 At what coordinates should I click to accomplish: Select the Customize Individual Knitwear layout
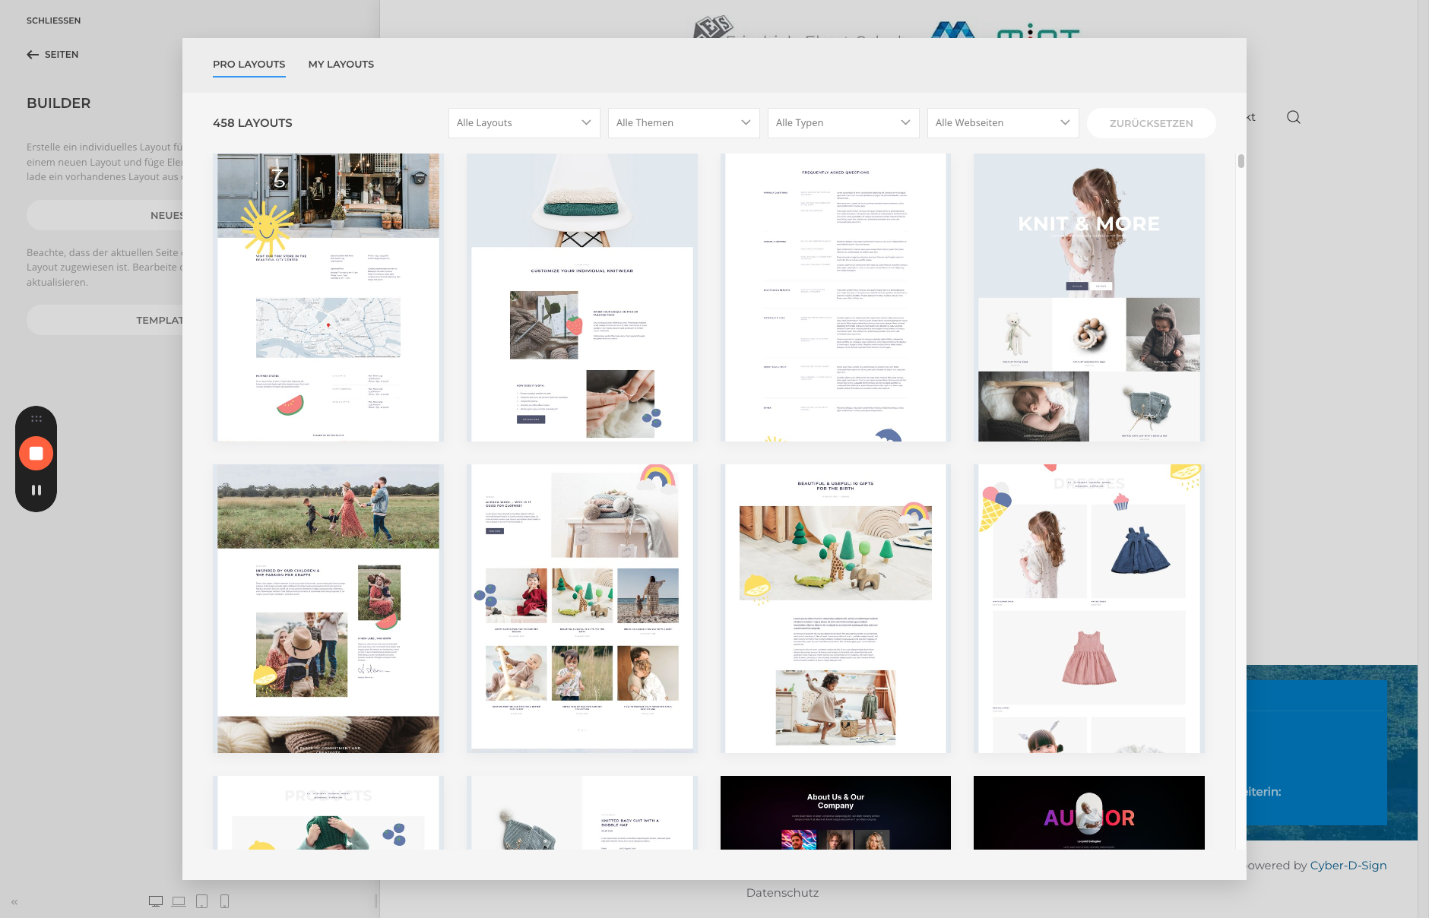[582, 298]
